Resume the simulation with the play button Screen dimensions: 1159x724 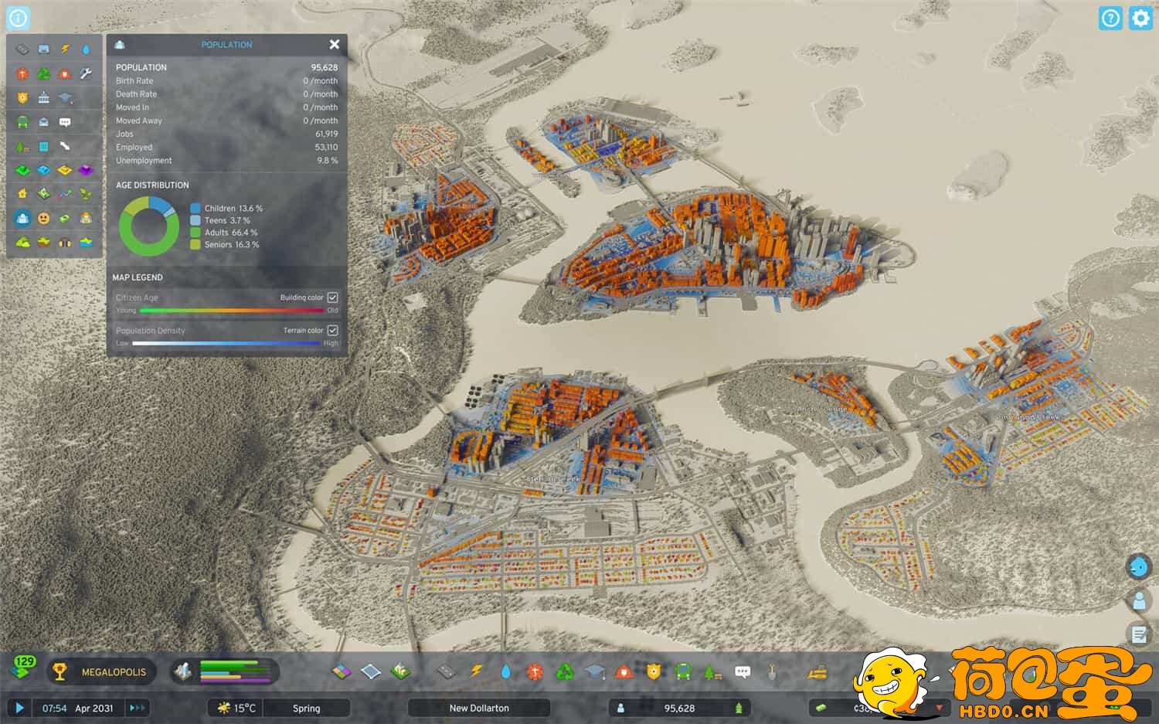coord(19,708)
